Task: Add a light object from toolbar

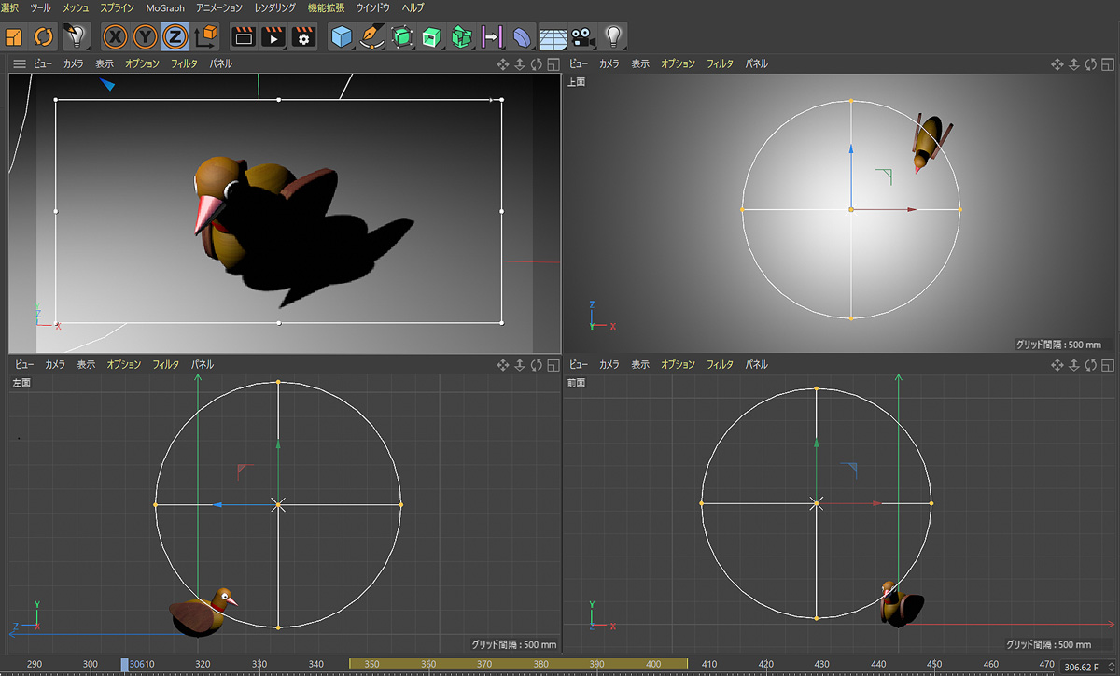Action: click(x=613, y=36)
